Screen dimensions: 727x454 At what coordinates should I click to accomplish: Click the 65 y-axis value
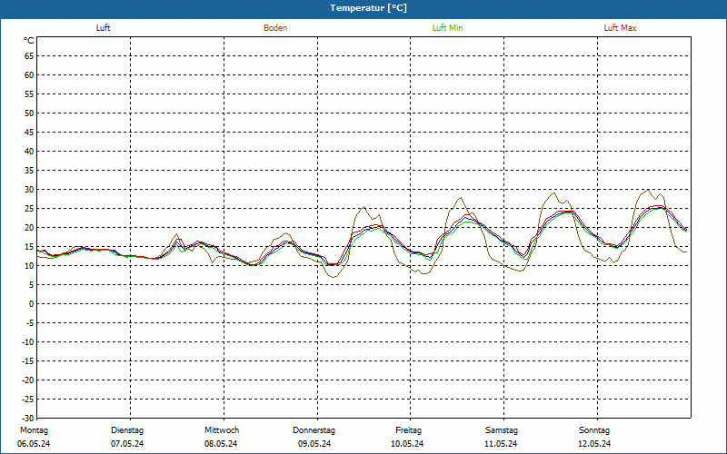tap(29, 56)
